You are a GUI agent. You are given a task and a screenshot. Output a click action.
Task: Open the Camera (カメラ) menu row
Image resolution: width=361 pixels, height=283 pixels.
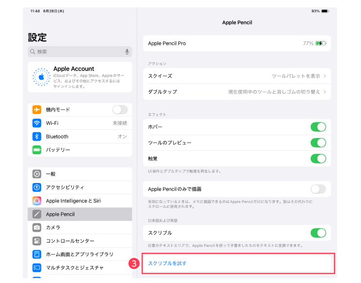pos(80,227)
